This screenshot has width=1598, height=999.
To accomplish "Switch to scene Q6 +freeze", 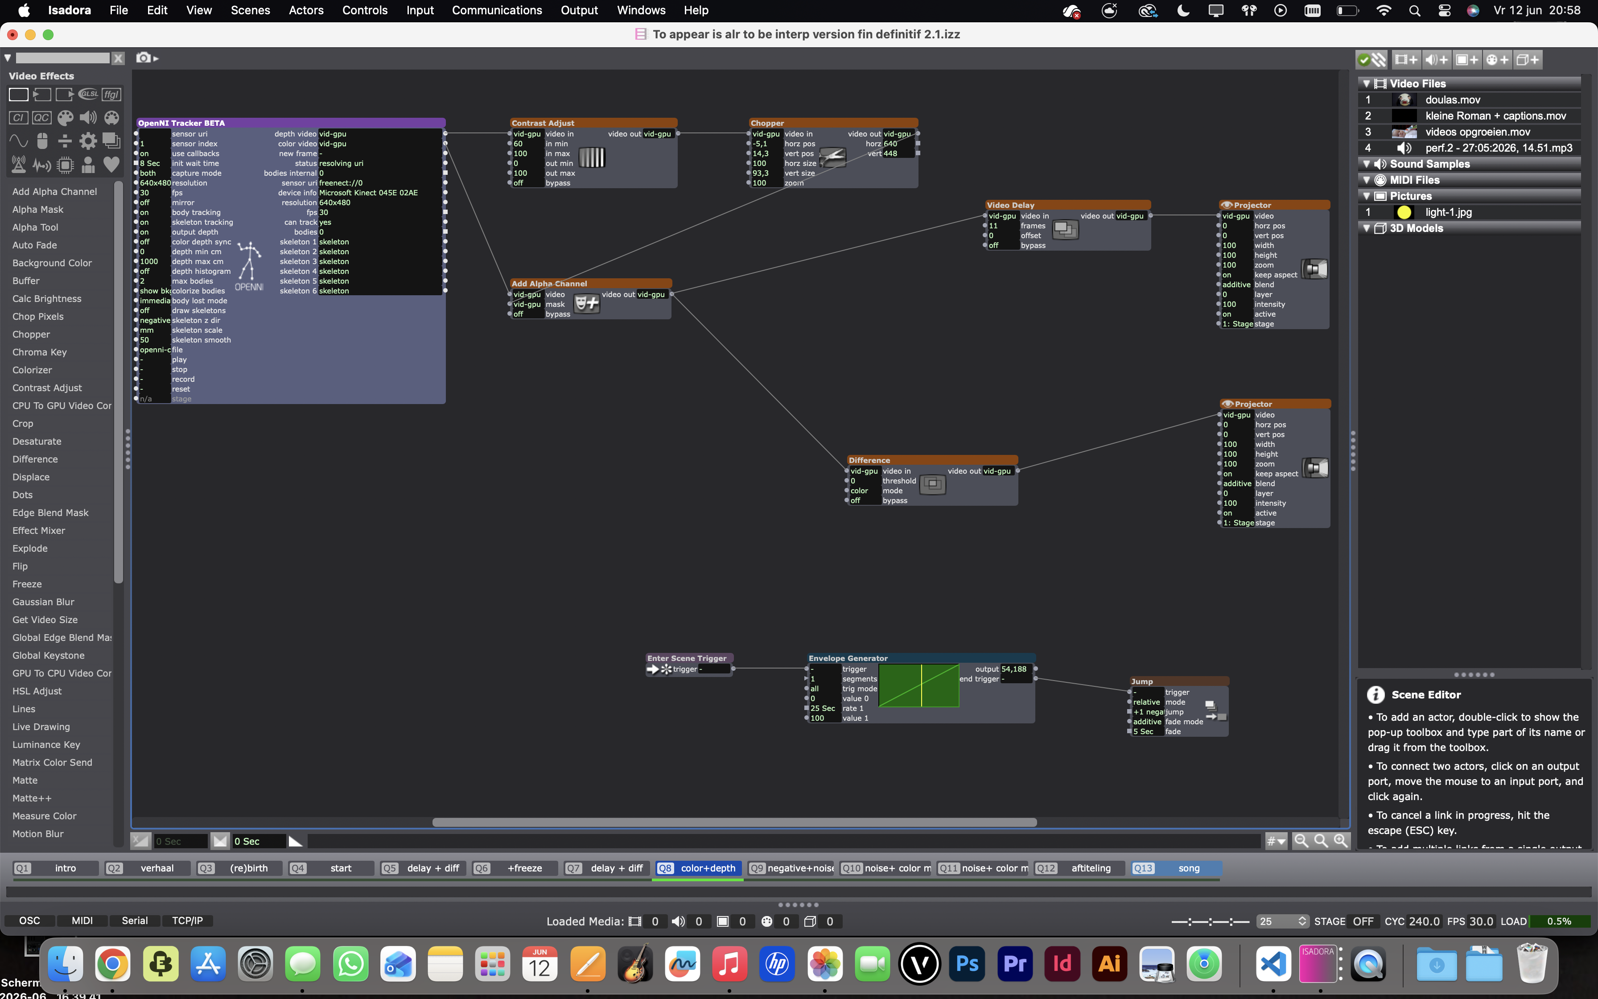I will click(x=515, y=868).
